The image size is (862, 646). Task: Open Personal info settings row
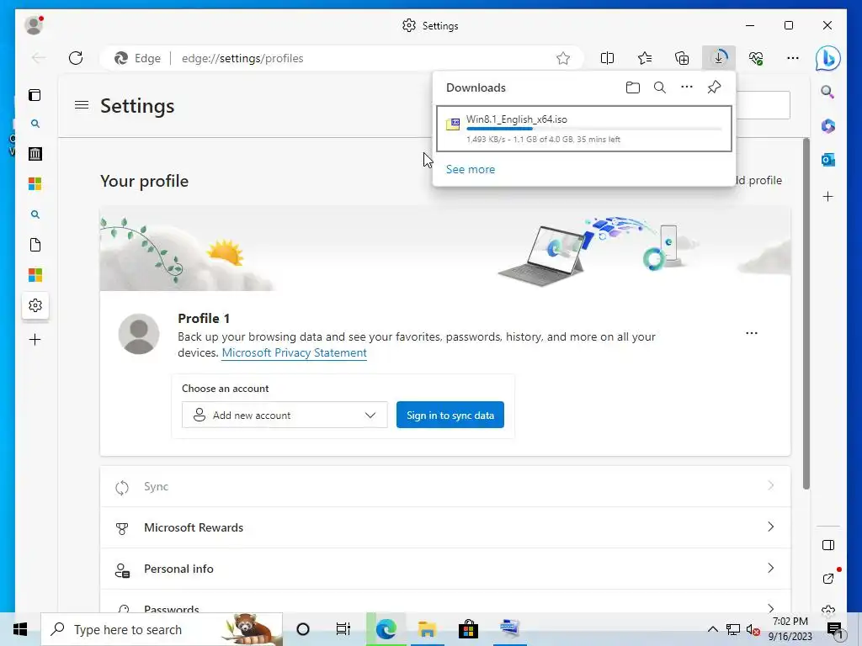click(x=445, y=569)
